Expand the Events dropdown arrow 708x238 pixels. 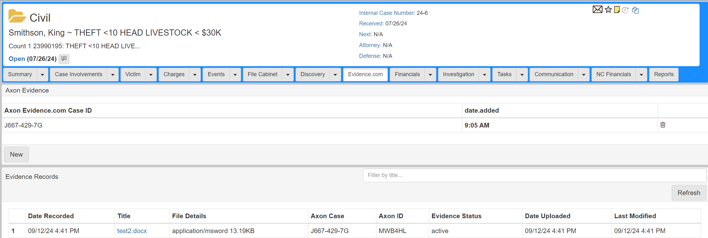click(235, 75)
